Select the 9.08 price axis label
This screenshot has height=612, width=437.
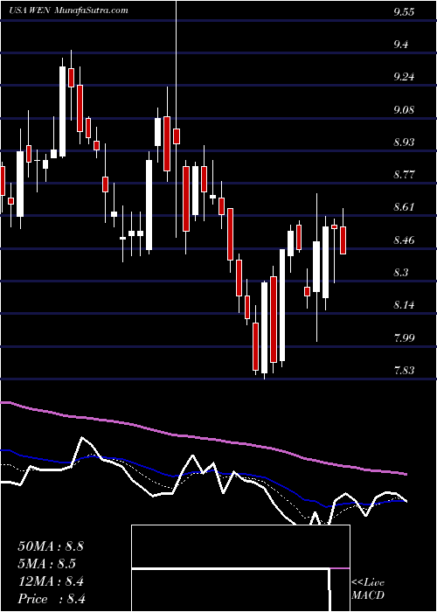pyautogui.click(x=404, y=109)
